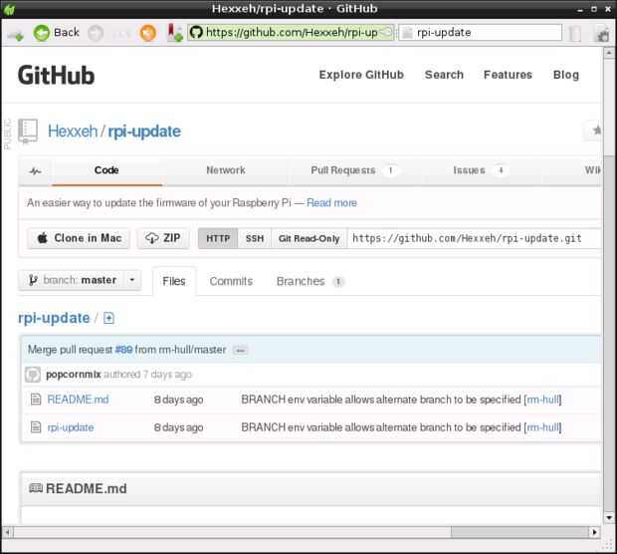The height and width of the screenshot is (554, 617).
Task: Click the Clone in Mac button
Action: pyautogui.click(x=79, y=238)
